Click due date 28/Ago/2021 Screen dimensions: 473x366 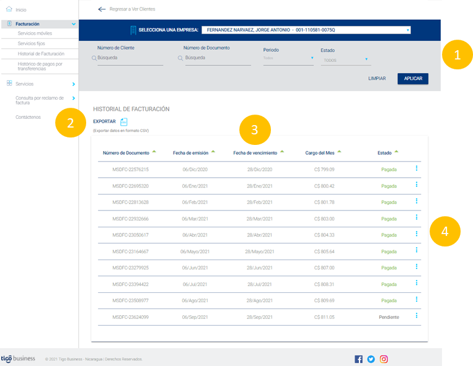[x=259, y=300]
